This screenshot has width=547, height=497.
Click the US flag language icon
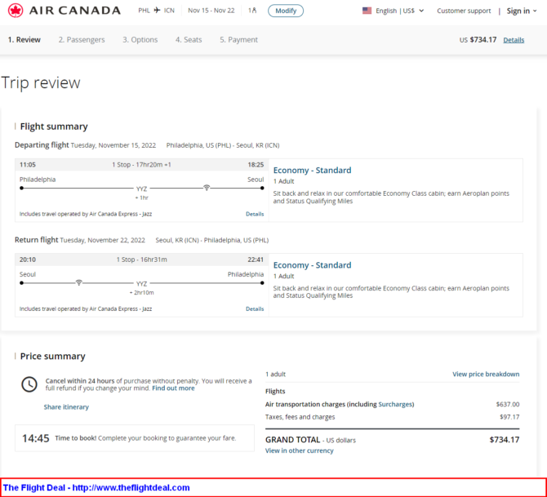coord(367,11)
